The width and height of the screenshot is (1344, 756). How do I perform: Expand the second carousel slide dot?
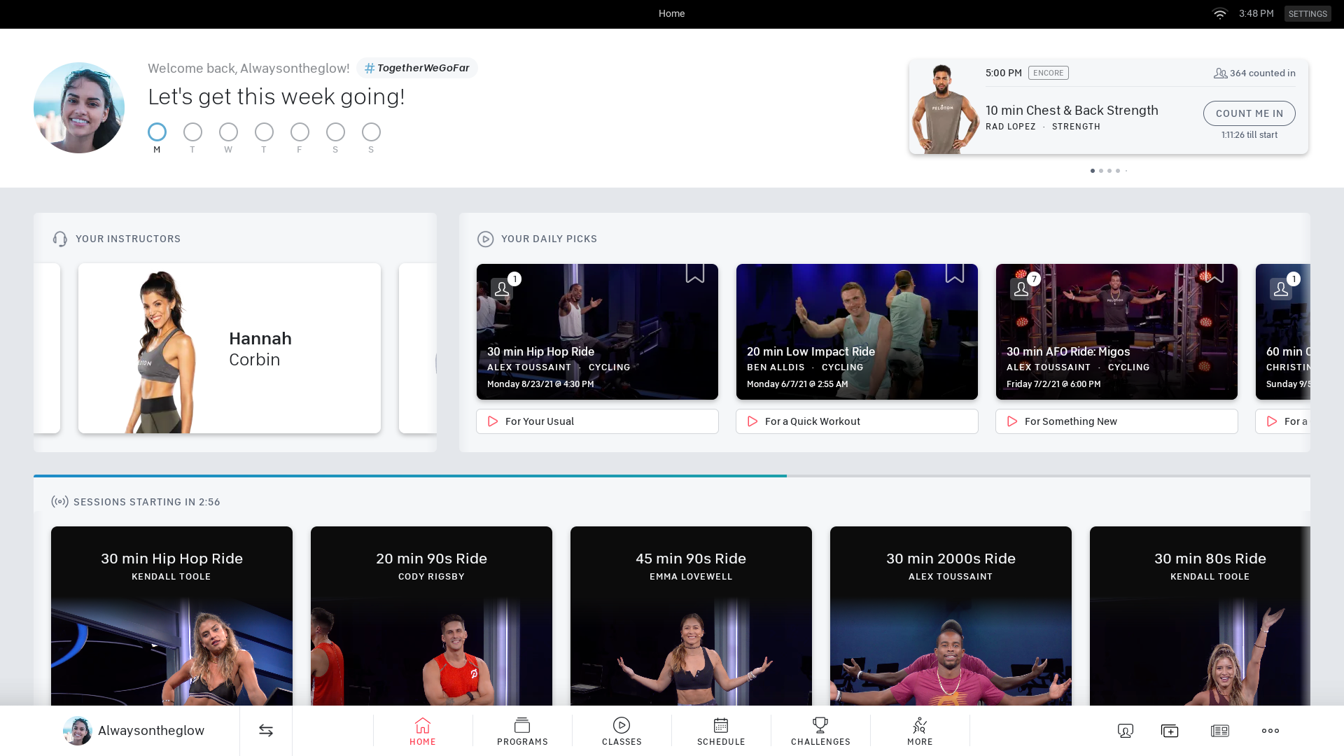coord(1101,171)
